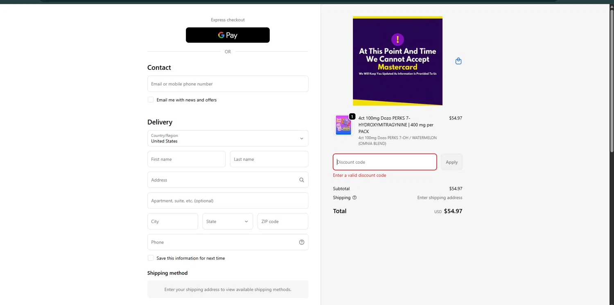Select the Discount code field
The image size is (614, 305).
(385, 162)
